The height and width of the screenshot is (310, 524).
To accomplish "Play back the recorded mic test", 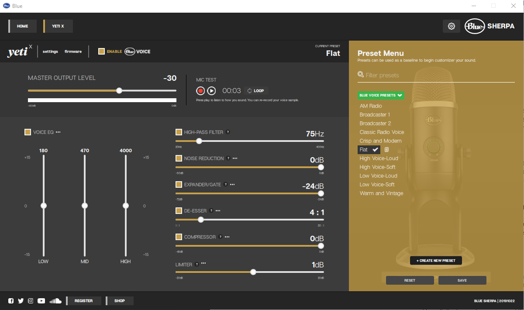I will [x=211, y=91].
